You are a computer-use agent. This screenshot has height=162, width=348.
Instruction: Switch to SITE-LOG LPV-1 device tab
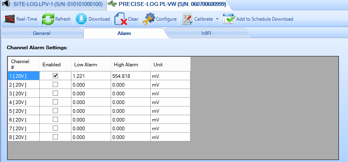click(53, 4)
